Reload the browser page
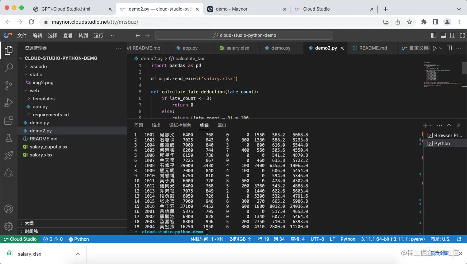Image resolution: width=467 pixels, height=264 pixels. 31,22
